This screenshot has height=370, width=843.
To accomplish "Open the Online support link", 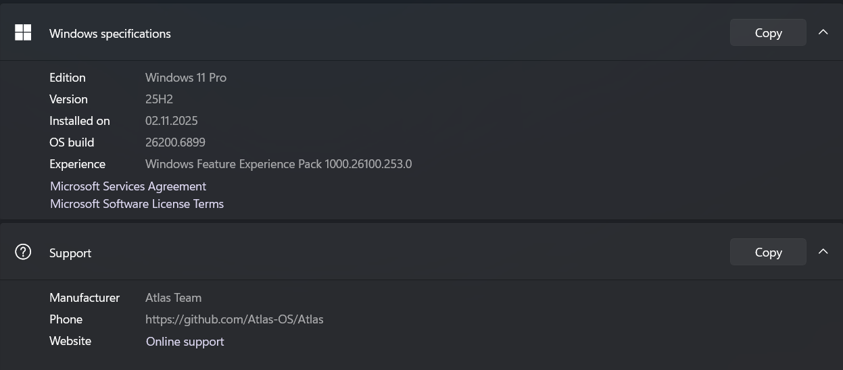I will 185,342.
